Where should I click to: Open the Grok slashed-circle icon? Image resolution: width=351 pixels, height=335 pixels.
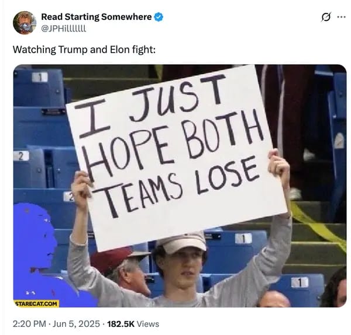pos(326,17)
